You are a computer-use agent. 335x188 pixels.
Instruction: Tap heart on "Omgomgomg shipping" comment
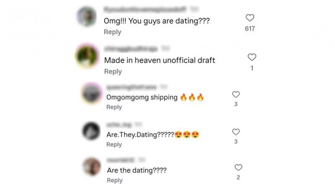click(236, 95)
